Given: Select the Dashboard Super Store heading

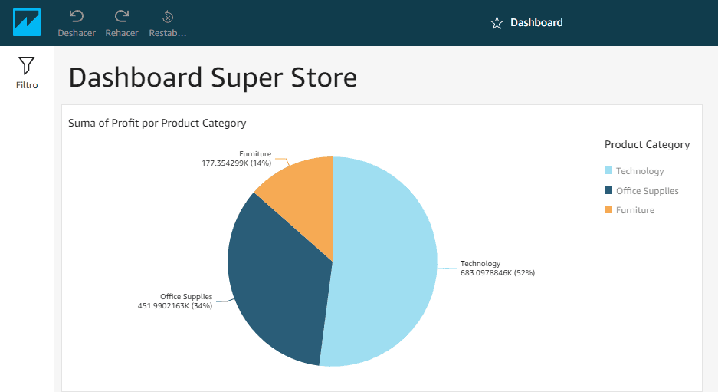Looking at the screenshot, I should 212,77.
